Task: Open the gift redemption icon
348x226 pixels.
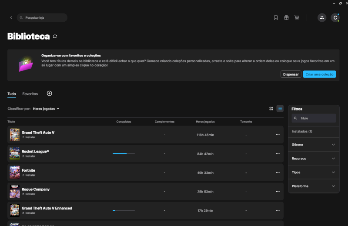Action: 286,17
